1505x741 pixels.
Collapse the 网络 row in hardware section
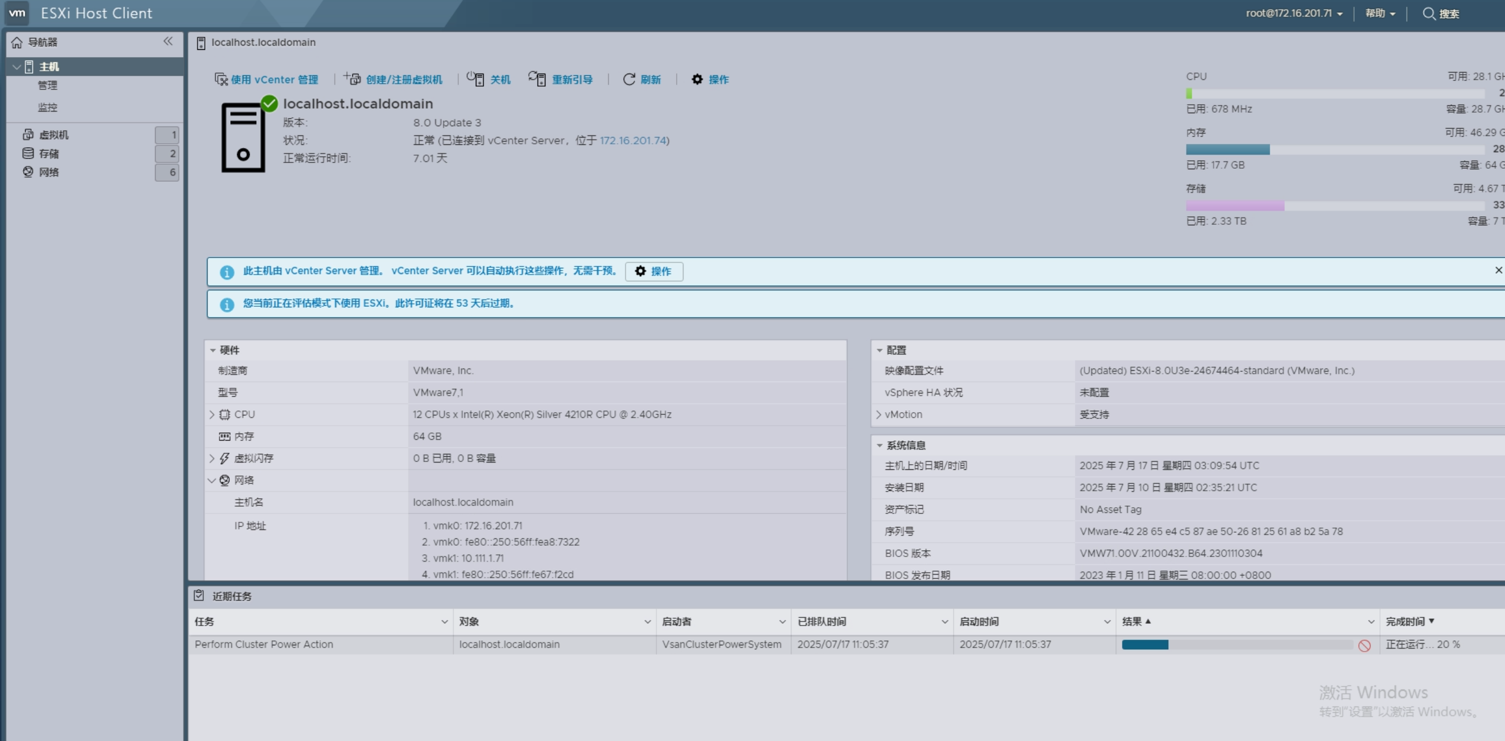tap(212, 481)
